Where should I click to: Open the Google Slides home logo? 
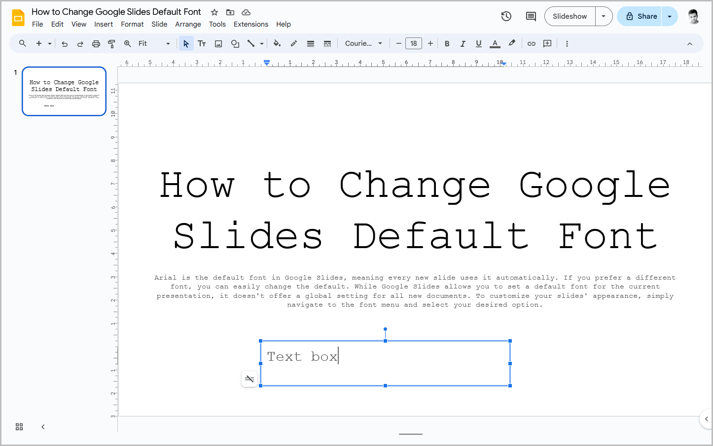tap(18, 18)
